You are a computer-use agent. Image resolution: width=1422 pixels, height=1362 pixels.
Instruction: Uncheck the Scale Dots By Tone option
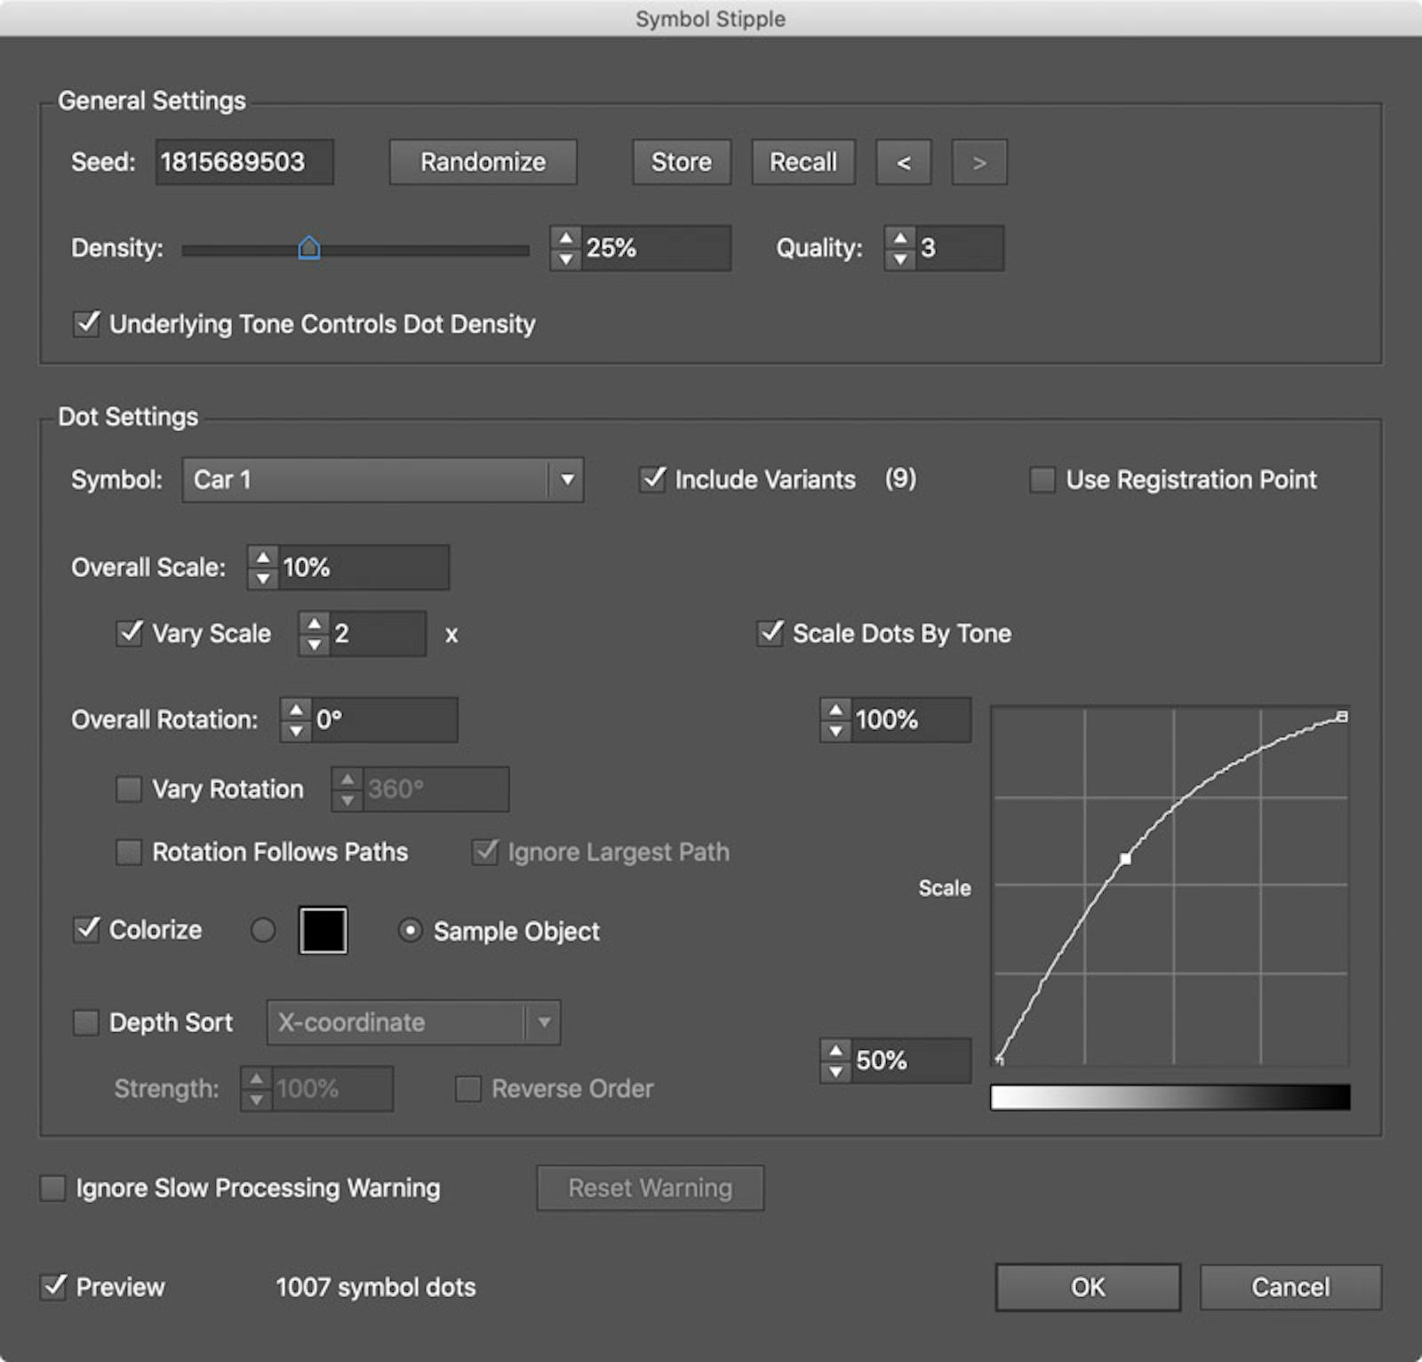(x=770, y=633)
